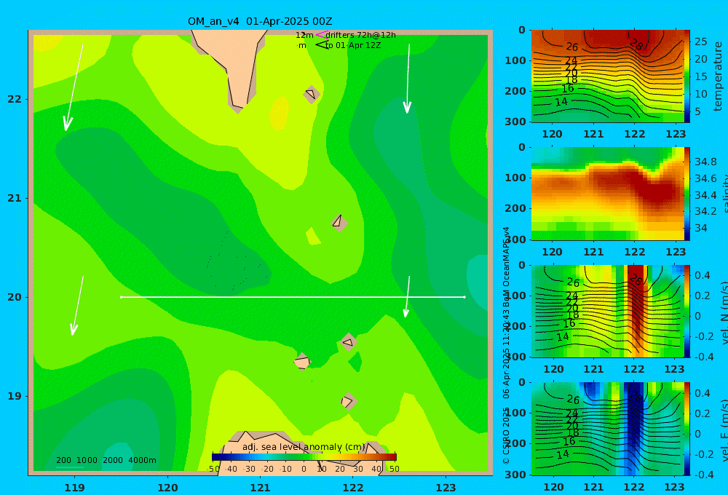Open the temperature depth section plot
Viewport: 728px width, 495px height.
pos(607,76)
